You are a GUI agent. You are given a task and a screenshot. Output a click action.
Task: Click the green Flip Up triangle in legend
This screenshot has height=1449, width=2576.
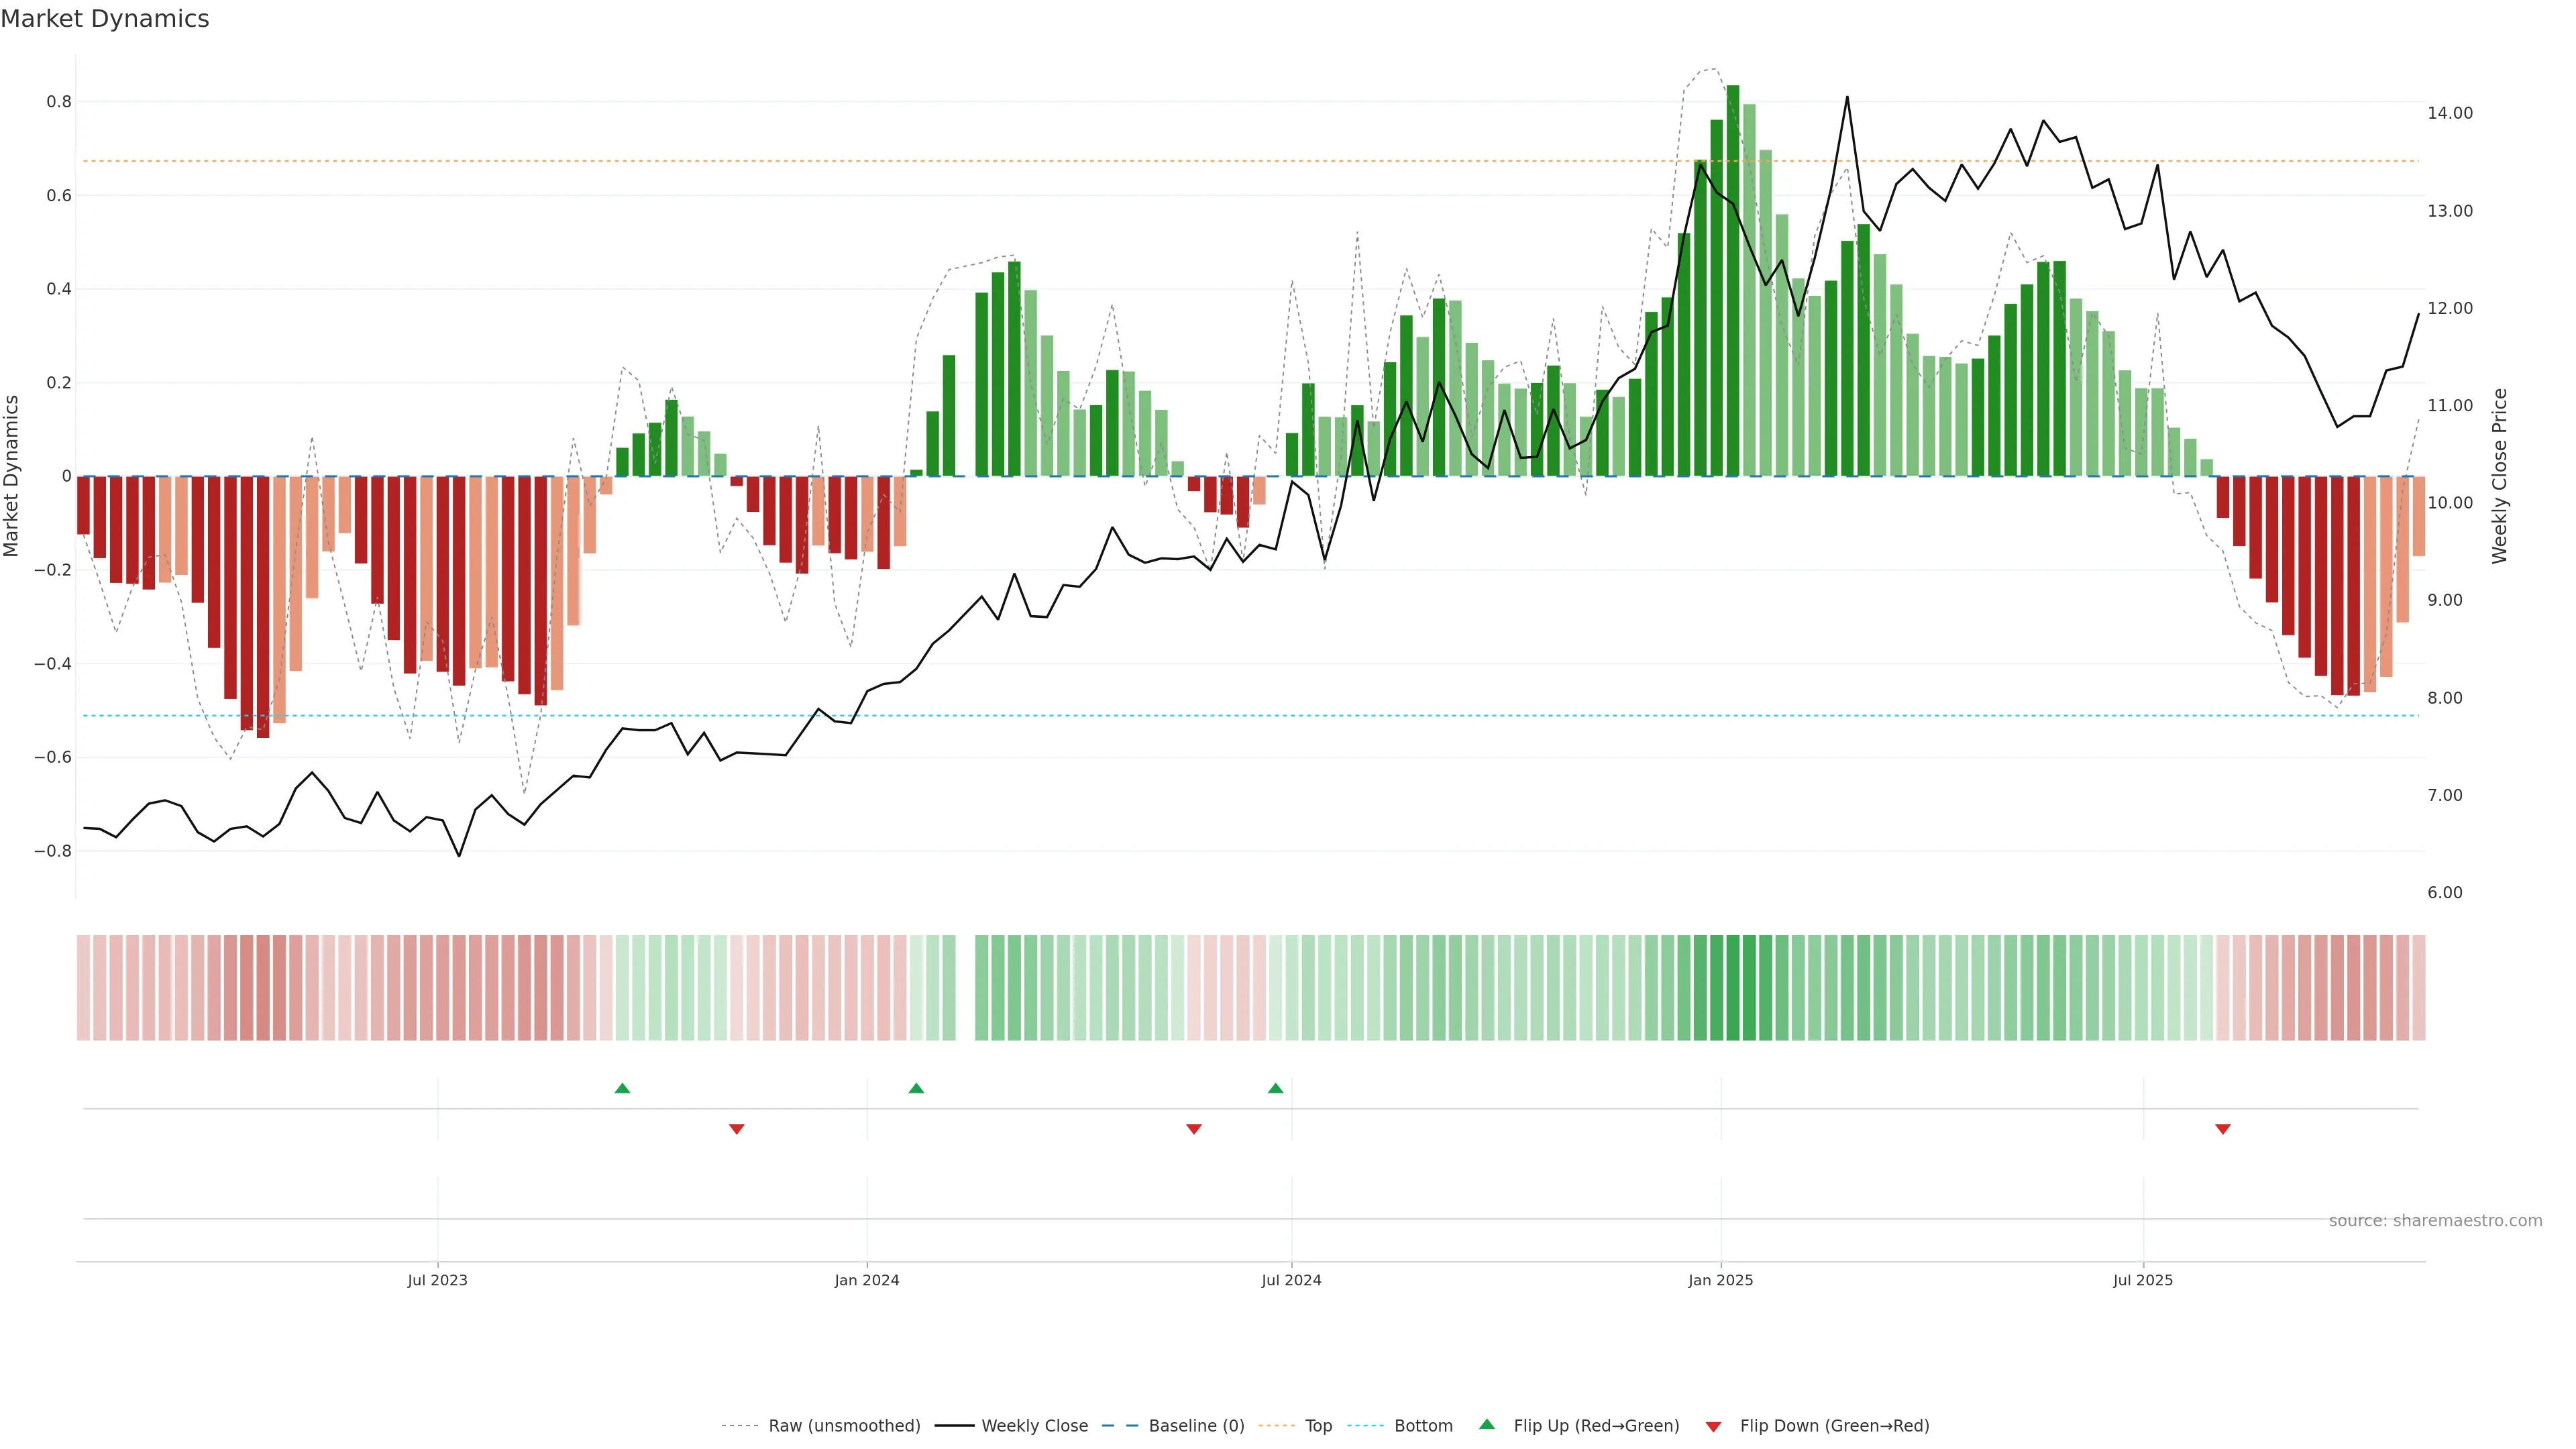1487,1424
